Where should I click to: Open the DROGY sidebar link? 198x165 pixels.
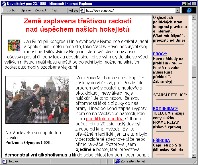[160, 54]
